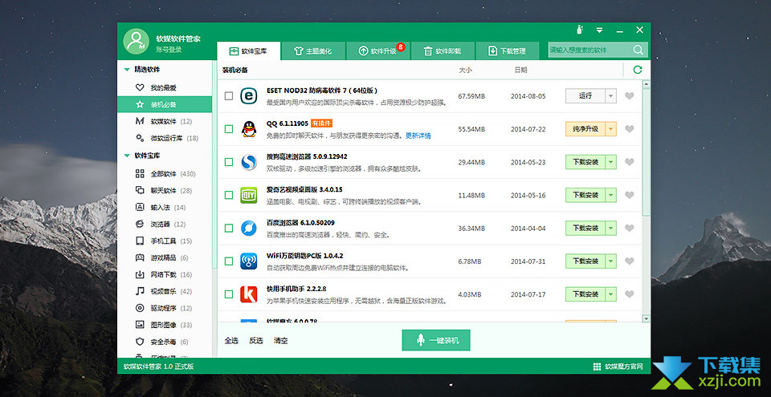Open 网络下载 (16) category

pos(164,274)
